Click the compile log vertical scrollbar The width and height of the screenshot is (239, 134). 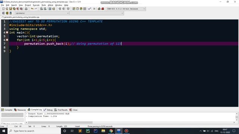click(236, 117)
